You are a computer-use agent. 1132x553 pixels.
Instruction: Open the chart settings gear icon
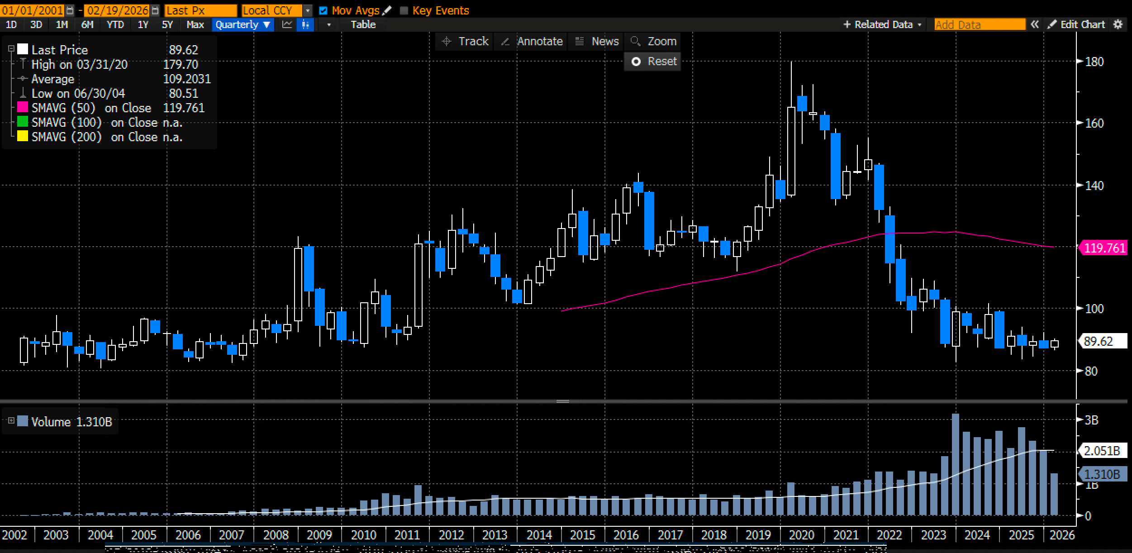(x=1118, y=24)
